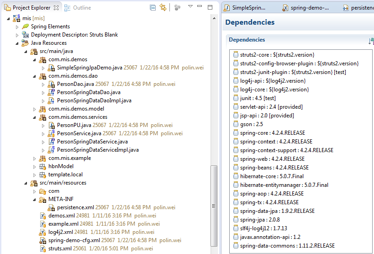Select dependency spring-data-commons : 1.11.2.RELEASE

click(x=287, y=246)
